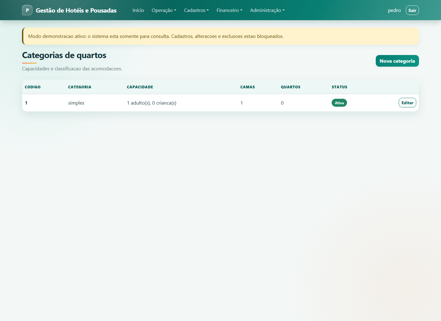
Task: Click the QUARTOS column header
Action: pyautogui.click(x=291, y=87)
